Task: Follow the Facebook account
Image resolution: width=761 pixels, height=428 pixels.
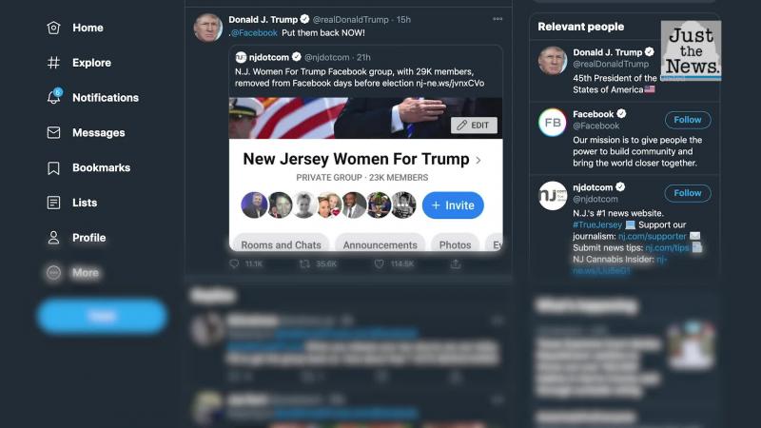Action: pyautogui.click(x=687, y=120)
